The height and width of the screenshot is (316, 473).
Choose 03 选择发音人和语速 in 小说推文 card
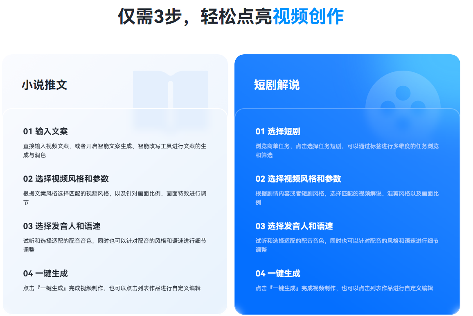[x=62, y=226]
